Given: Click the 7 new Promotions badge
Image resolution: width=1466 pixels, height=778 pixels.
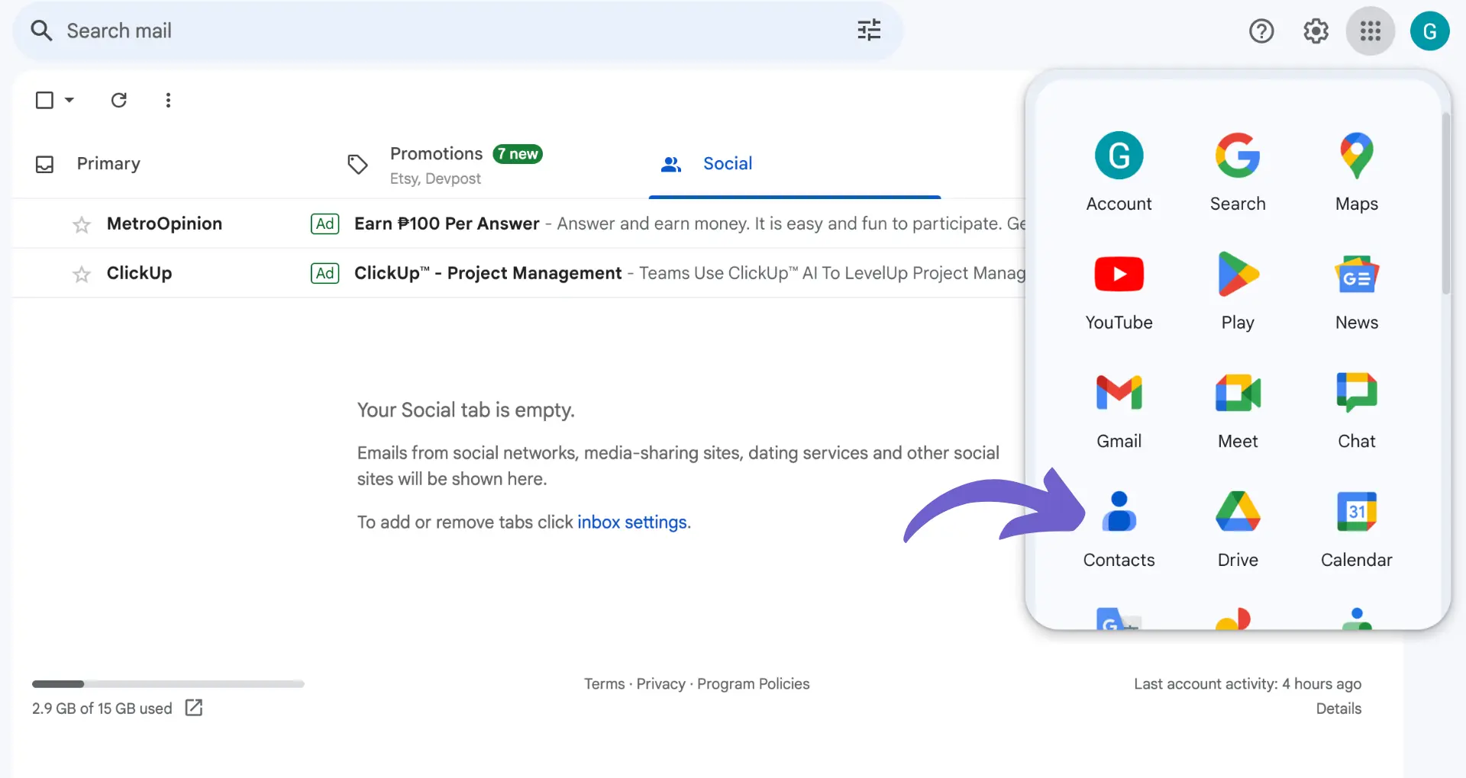Looking at the screenshot, I should (x=518, y=154).
